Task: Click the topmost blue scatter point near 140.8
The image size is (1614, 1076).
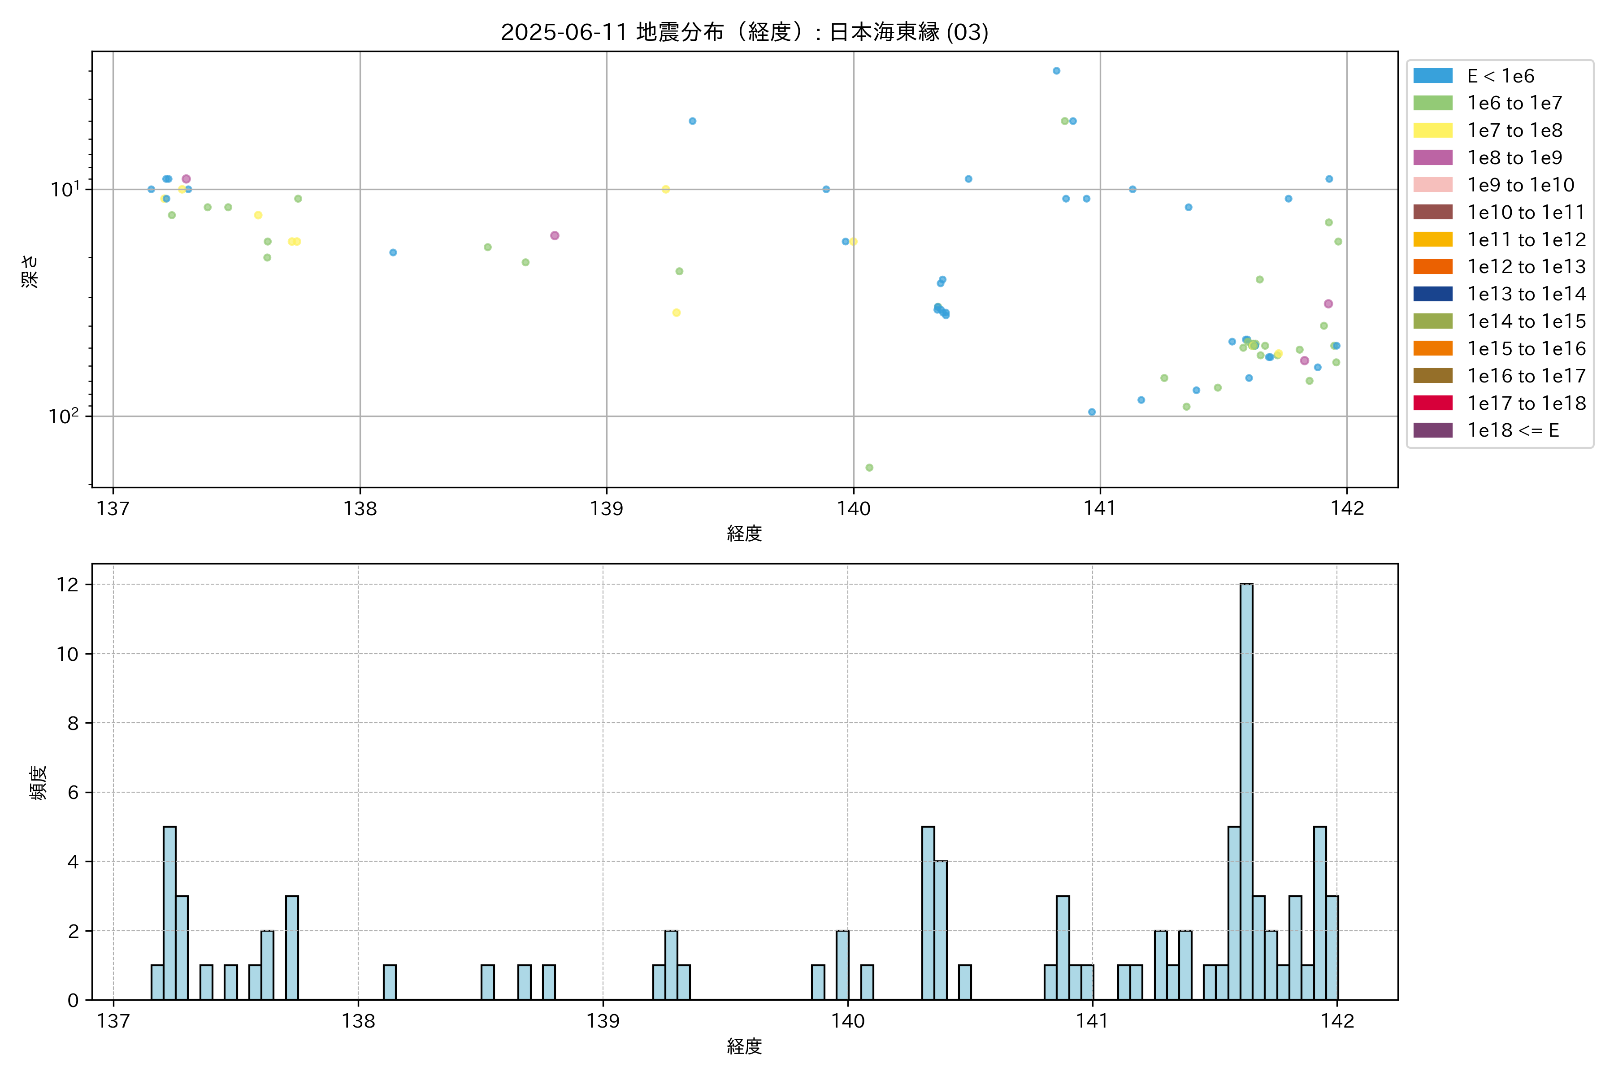Action: pyautogui.click(x=1056, y=71)
